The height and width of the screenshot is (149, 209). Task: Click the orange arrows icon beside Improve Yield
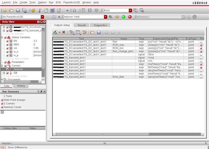[117, 17]
